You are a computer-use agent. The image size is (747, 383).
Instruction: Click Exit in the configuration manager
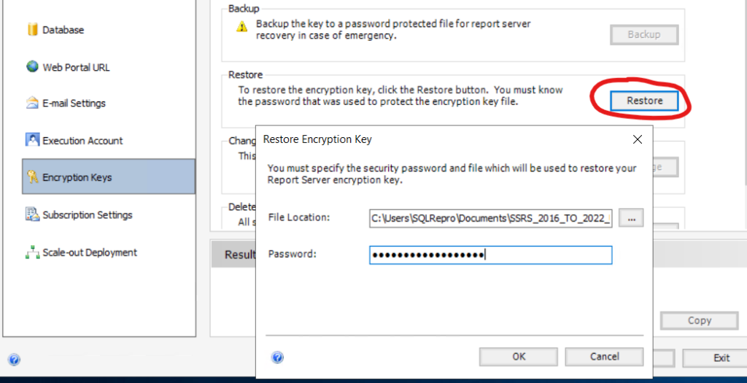[x=721, y=358]
